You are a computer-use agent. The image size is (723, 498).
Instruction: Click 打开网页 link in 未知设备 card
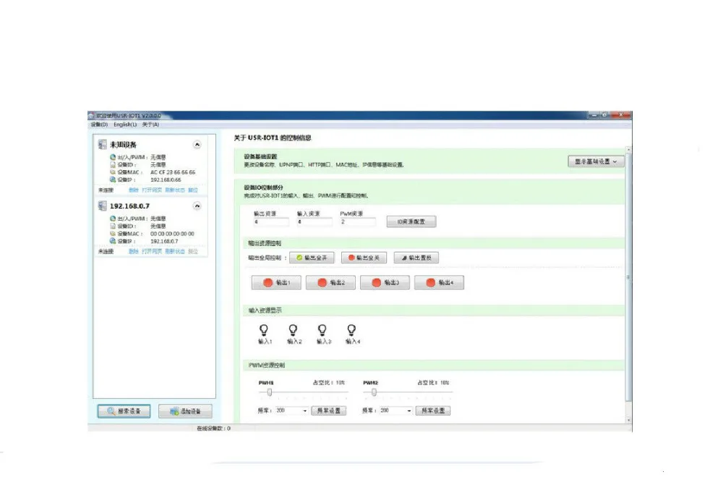tap(152, 190)
